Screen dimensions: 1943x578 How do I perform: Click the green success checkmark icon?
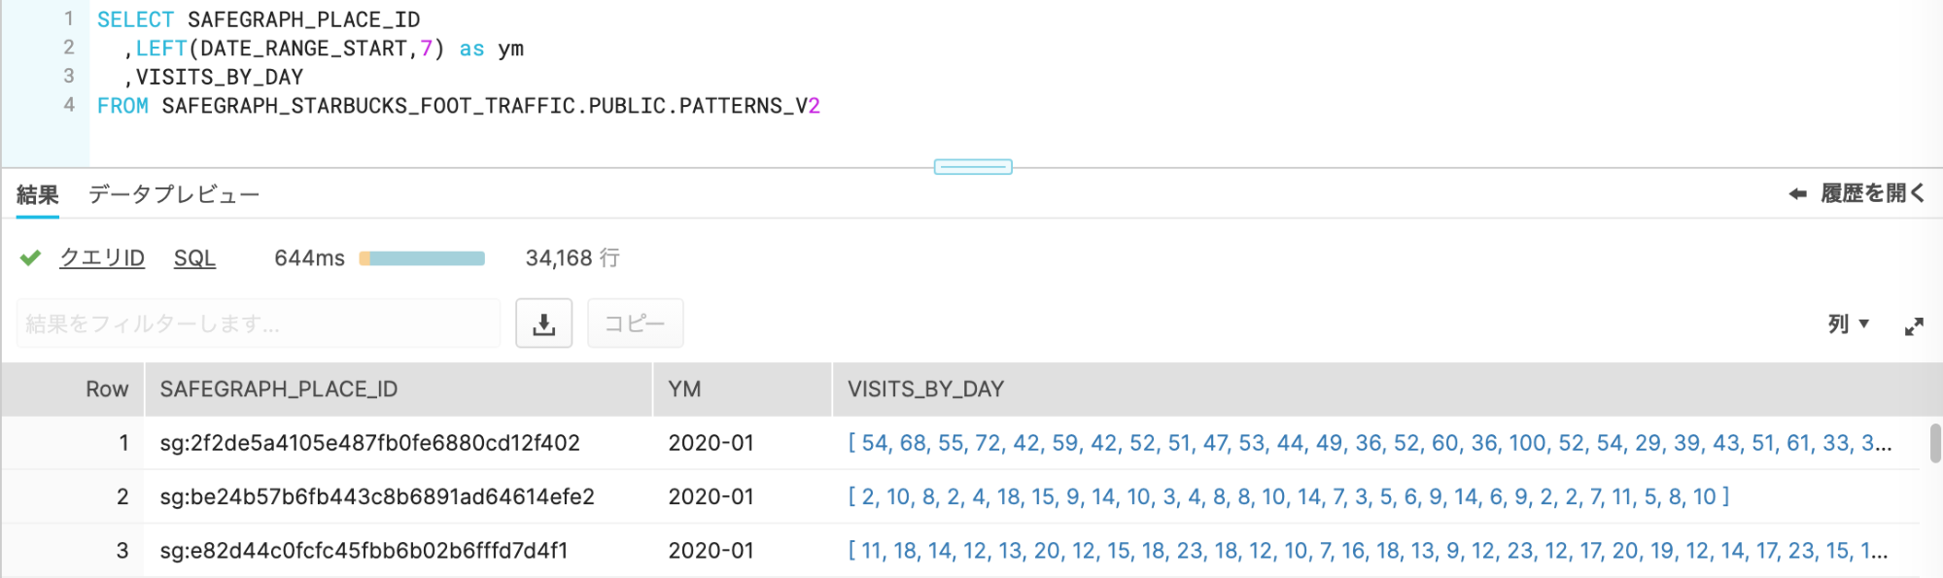[30, 257]
